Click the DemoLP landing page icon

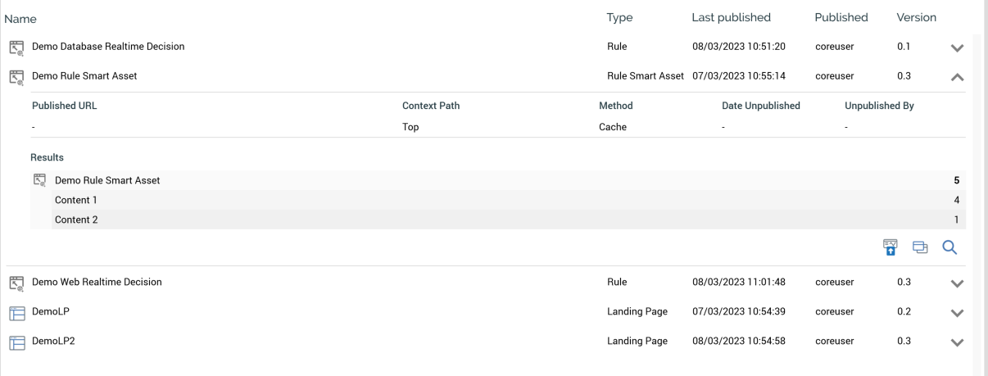16,312
